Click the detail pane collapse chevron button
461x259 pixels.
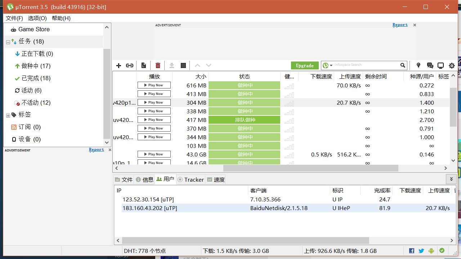[x=451, y=179]
